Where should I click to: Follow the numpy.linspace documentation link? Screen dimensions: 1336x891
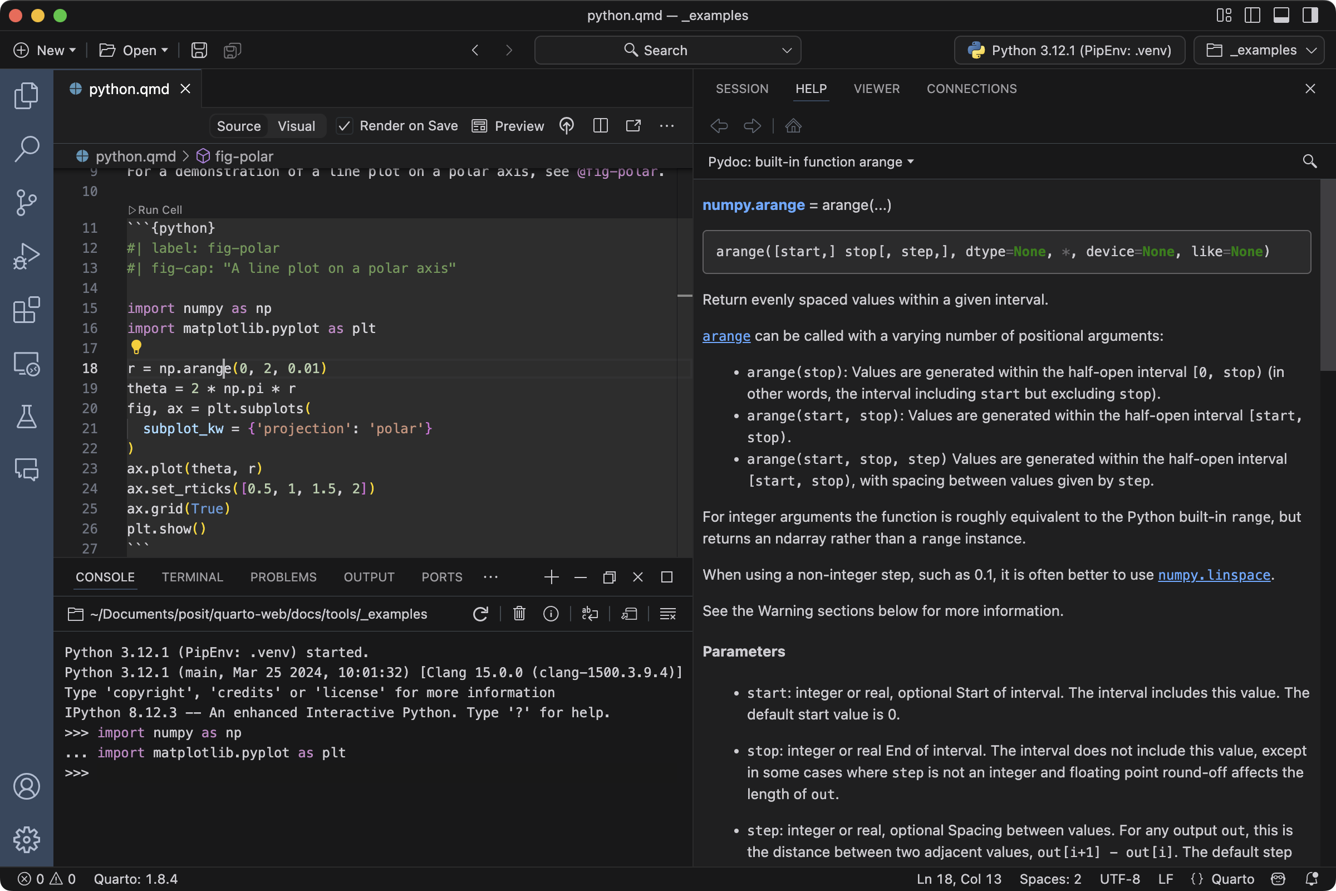coord(1214,575)
